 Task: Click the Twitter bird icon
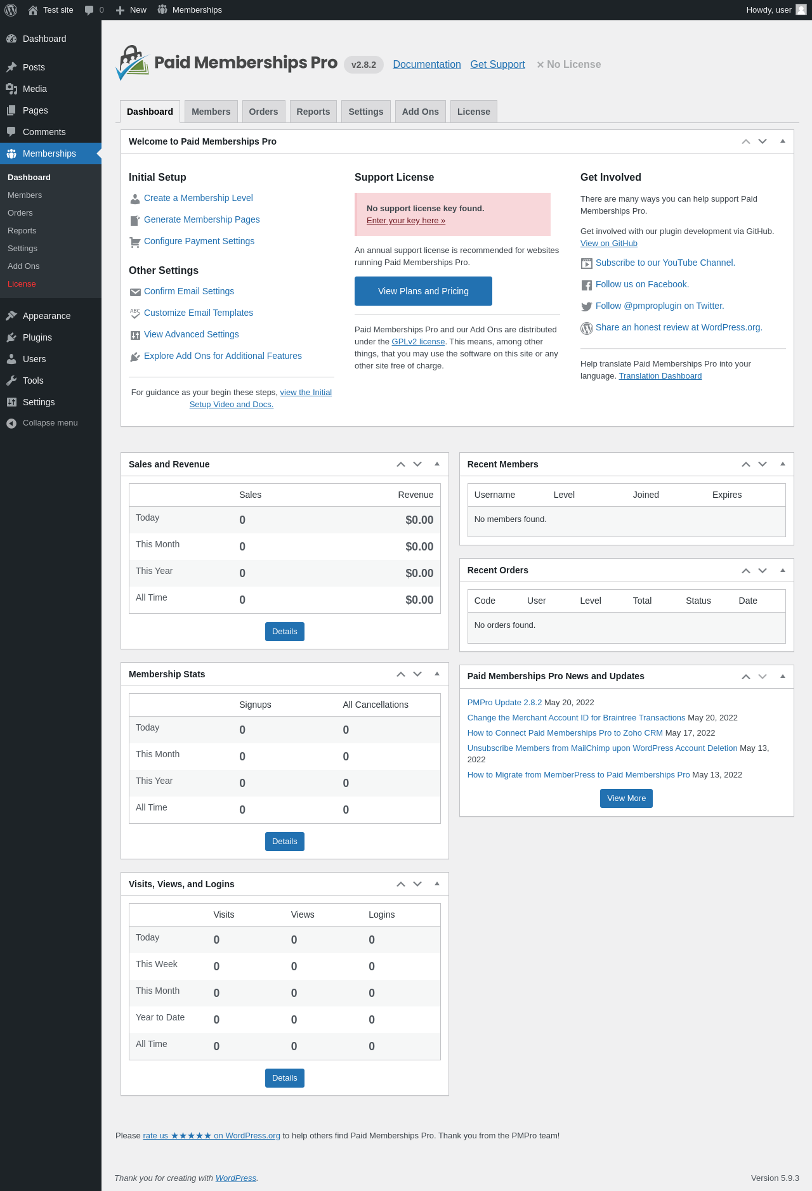[x=587, y=306]
